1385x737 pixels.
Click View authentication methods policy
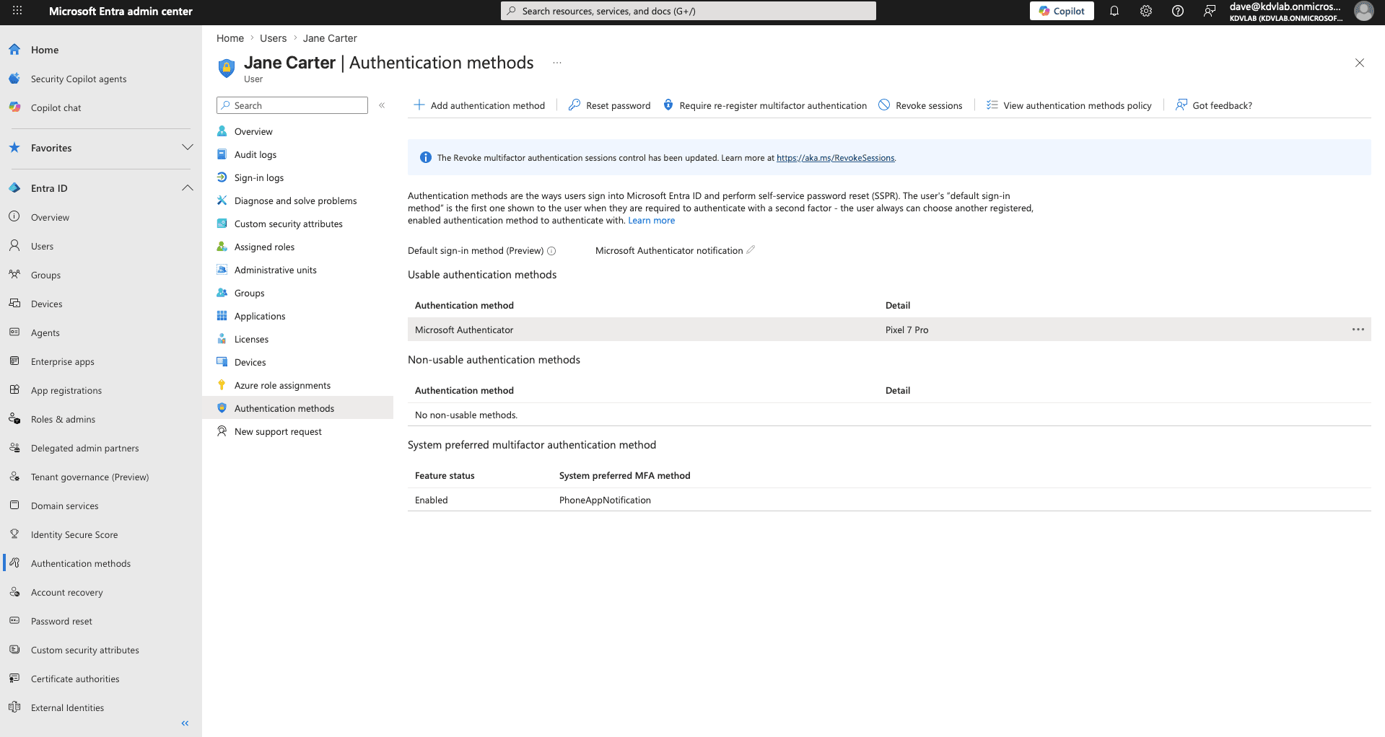point(1069,105)
